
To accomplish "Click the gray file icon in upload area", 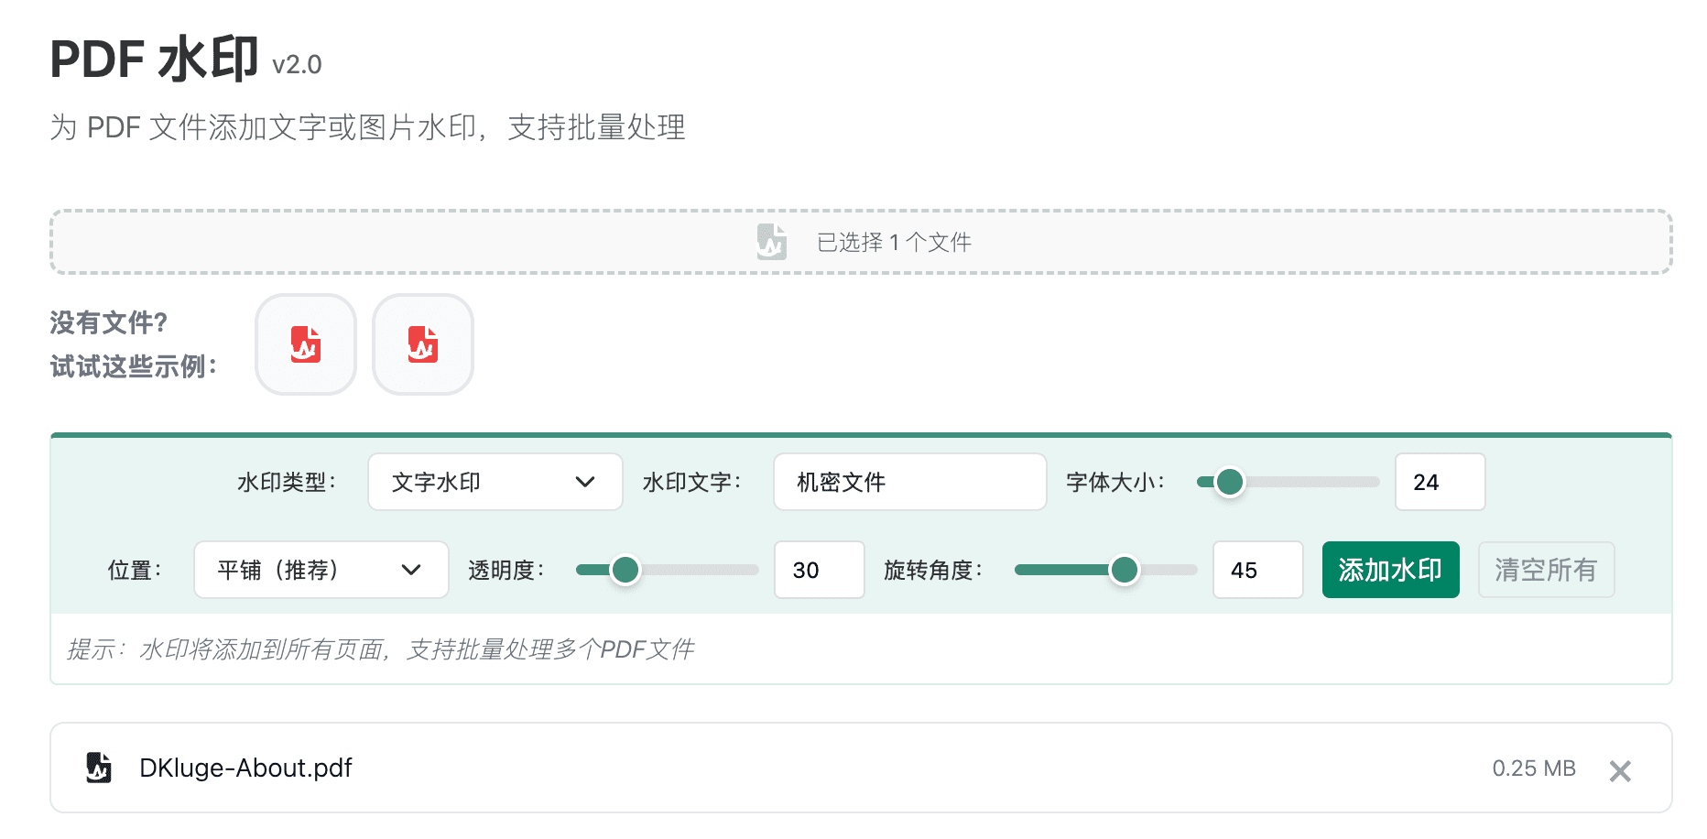I will click(771, 242).
